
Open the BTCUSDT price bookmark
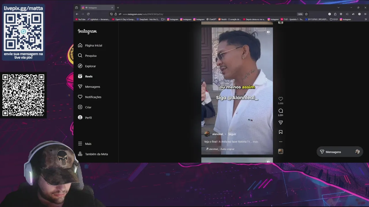317,19
